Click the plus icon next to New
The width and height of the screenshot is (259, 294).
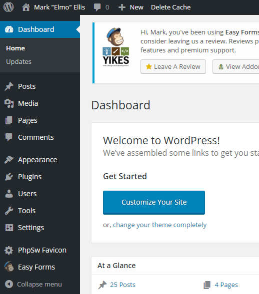coord(122,7)
